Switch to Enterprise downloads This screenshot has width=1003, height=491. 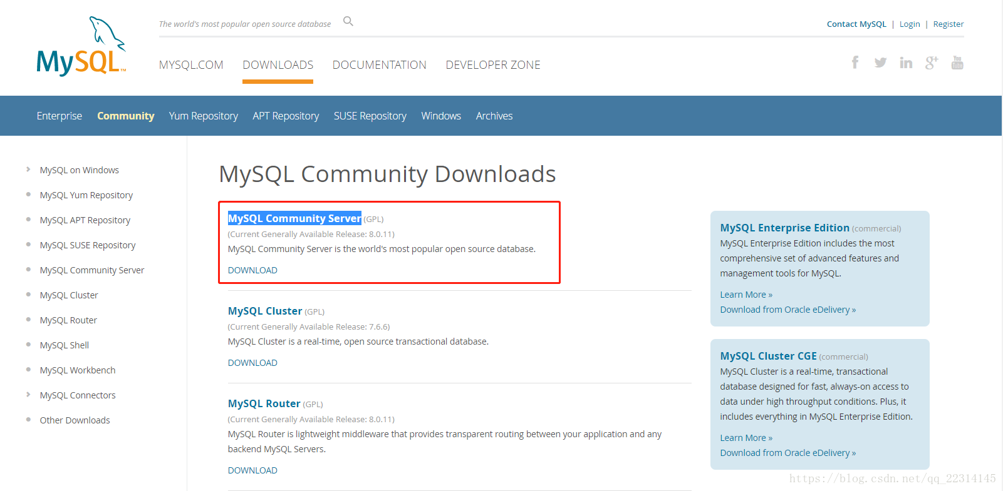pyautogui.click(x=60, y=116)
